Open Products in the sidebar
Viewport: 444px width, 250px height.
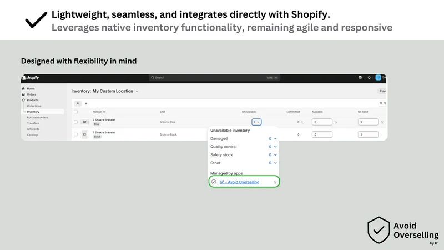pos(33,100)
